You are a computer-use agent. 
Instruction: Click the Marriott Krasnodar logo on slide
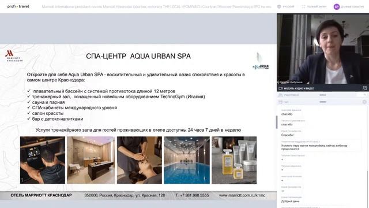(x=14, y=56)
